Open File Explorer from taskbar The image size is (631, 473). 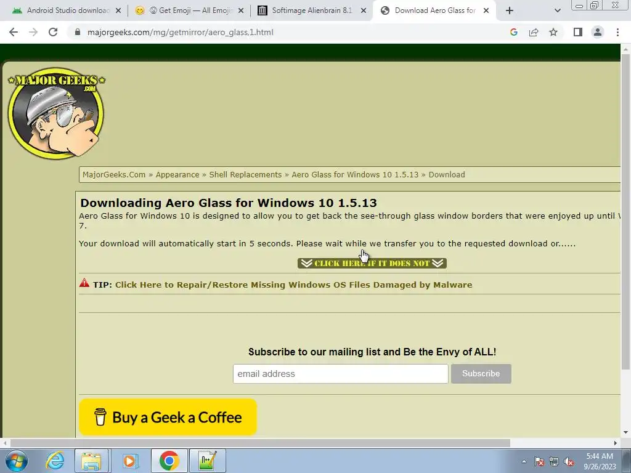tap(91, 461)
